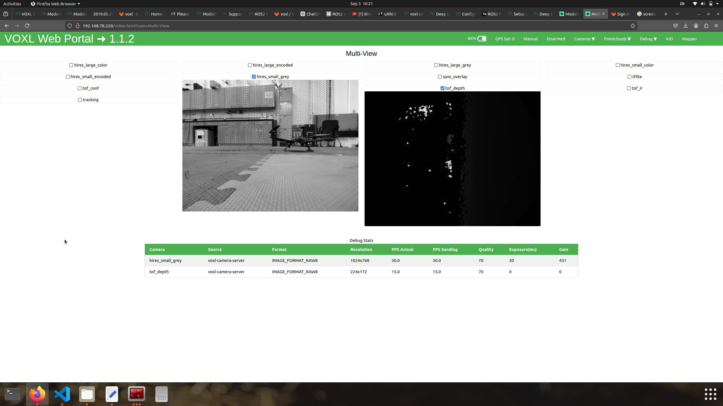The height and width of the screenshot is (406, 723).
Task: Open the list all tabs chevron
Action: tap(677, 14)
